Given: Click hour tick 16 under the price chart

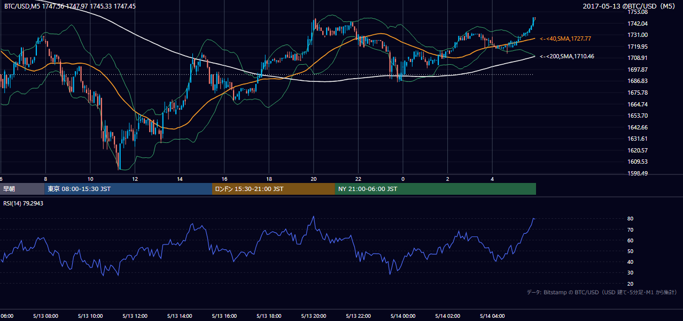Looking at the screenshot, I should pos(224,179).
